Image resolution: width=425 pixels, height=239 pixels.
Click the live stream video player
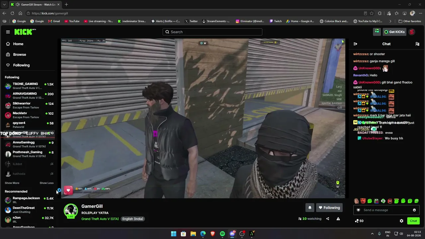[203, 119]
